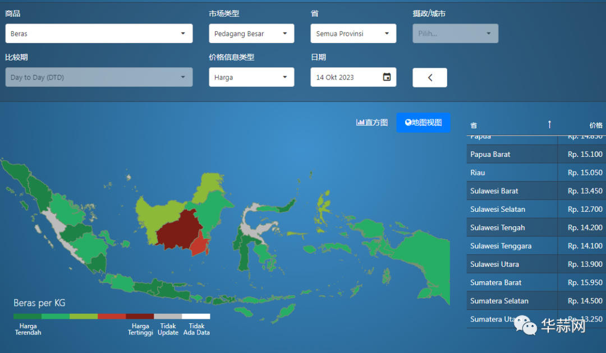This screenshot has width=606, height=353.
Task: Click the sort arrow in province column
Action: (x=549, y=125)
